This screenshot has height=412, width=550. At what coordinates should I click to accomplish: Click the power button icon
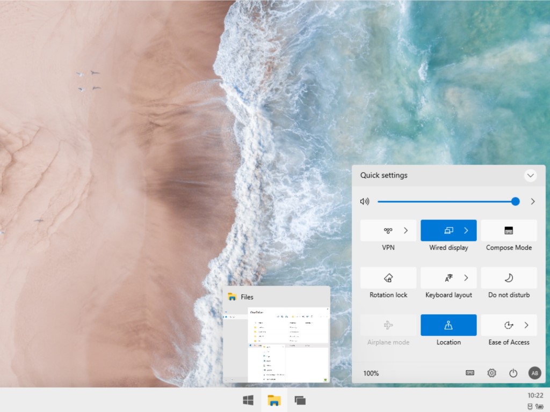pos(513,373)
